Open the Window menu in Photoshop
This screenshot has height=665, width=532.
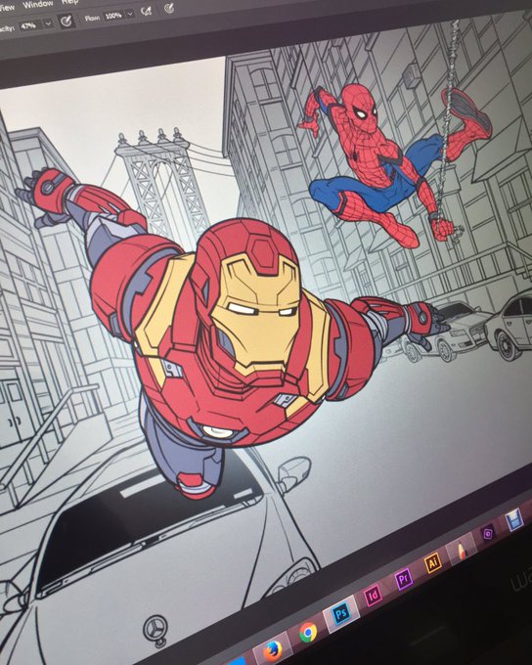38,5
